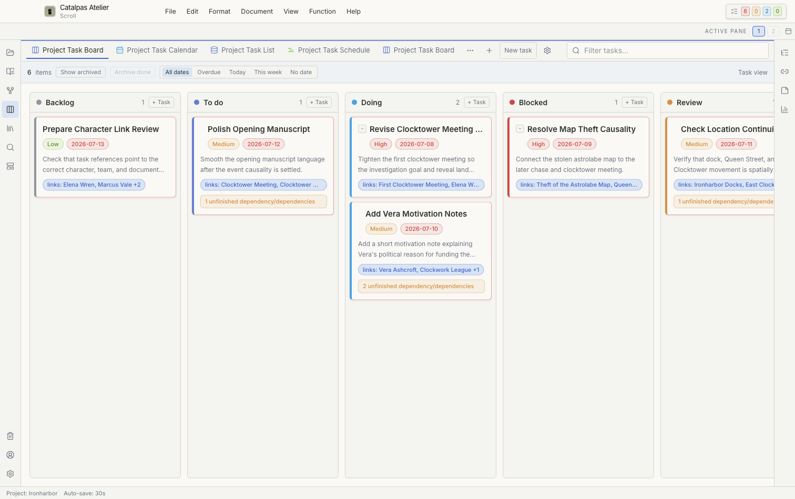795x499 pixels.
Task: Click the New task button
Action: coord(518,50)
